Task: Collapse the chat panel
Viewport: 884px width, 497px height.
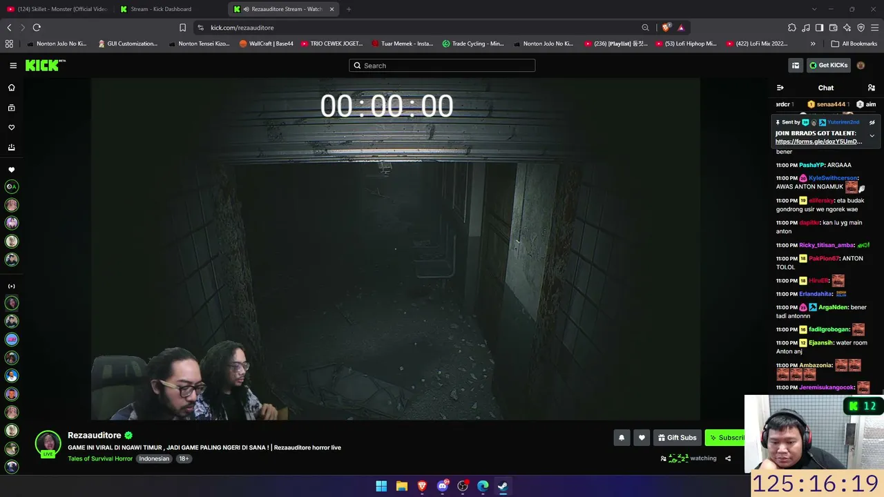Action: 780,88
